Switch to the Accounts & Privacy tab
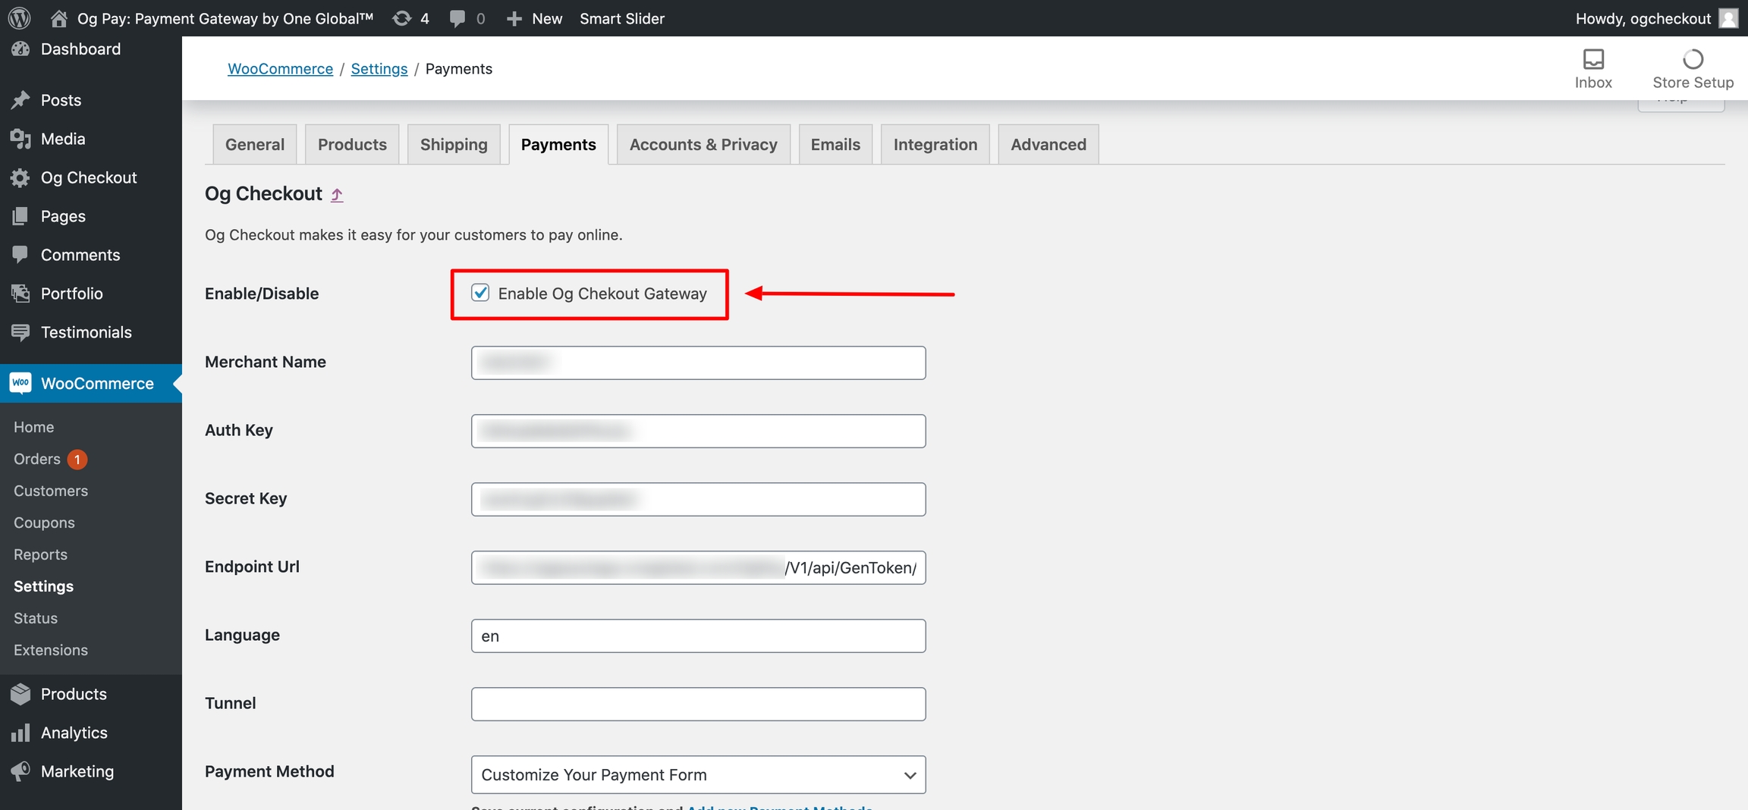This screenshot has height=810, width=1748. [703, 144]
